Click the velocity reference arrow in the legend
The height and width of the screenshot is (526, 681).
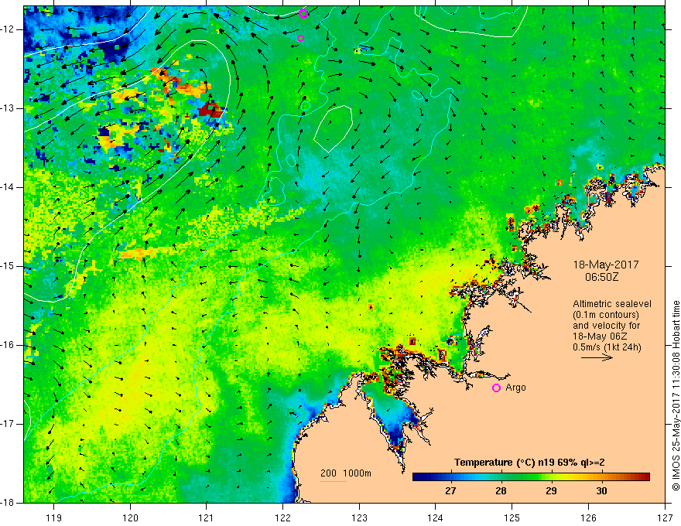(597, 358)
